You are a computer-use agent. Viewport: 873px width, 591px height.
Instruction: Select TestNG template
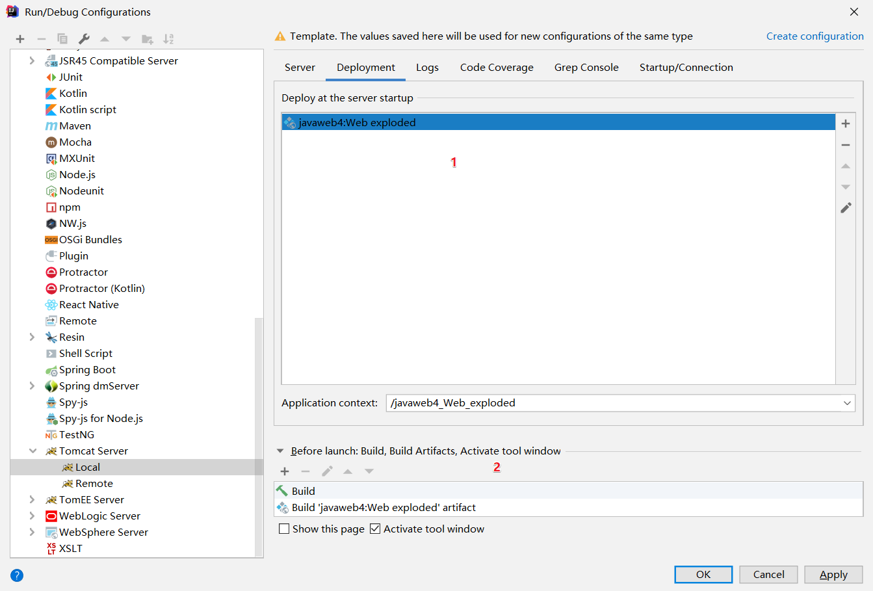click(77, 434)
